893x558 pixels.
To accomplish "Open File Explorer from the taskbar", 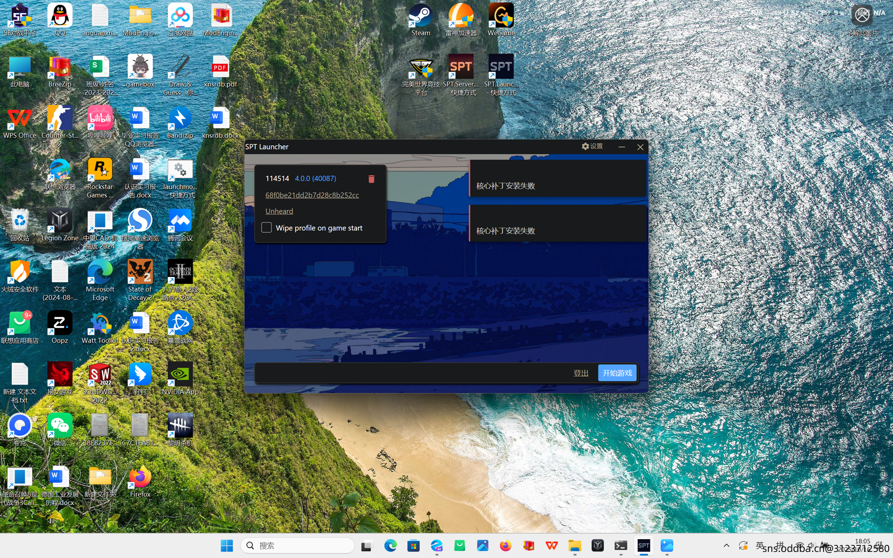I will pos(574,545).
